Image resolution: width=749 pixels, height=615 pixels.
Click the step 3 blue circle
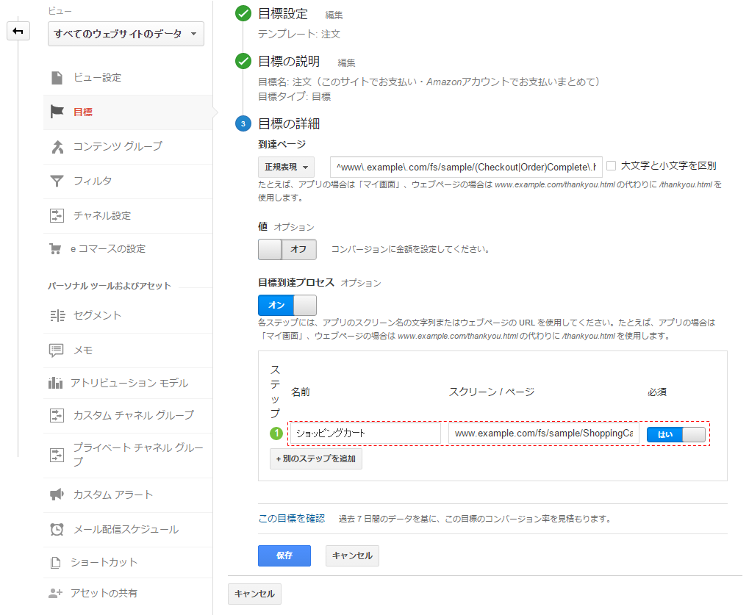[x=243, y=123]
